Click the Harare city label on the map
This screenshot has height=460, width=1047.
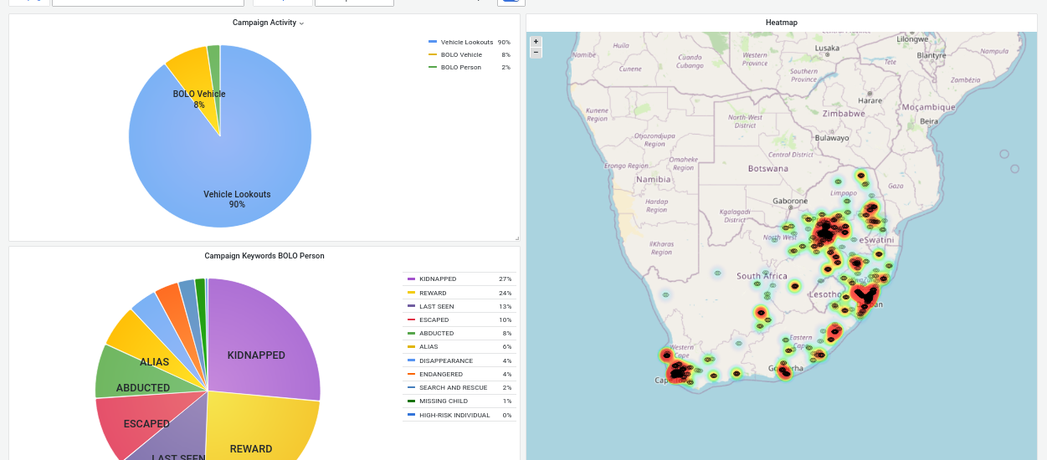[x=870, y=100]
